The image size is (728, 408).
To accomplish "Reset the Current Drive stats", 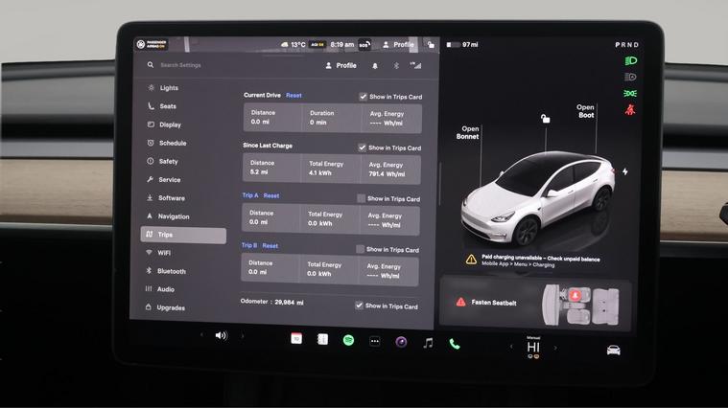I will point(294,96).
